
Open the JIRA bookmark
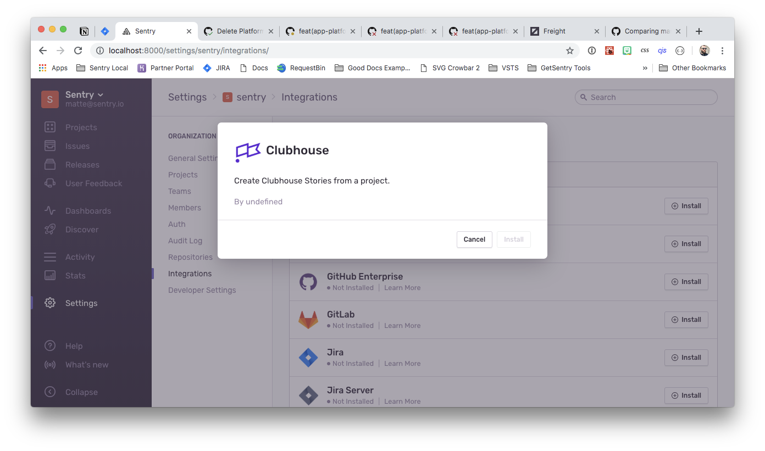click(217, 68)
